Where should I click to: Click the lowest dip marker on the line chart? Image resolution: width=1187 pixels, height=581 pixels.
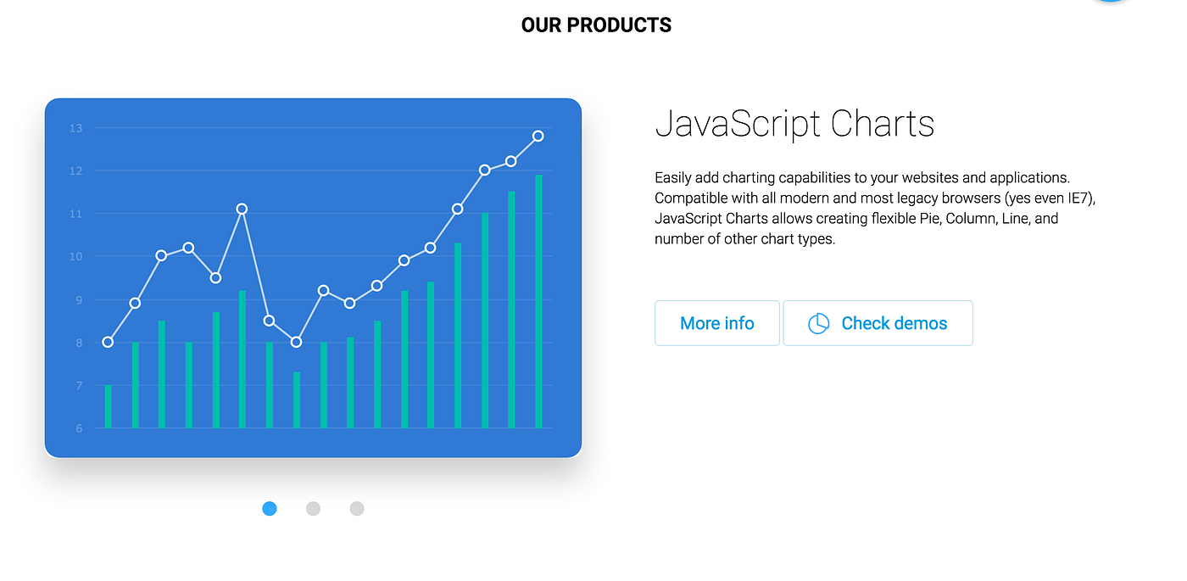tap(295, 342)
